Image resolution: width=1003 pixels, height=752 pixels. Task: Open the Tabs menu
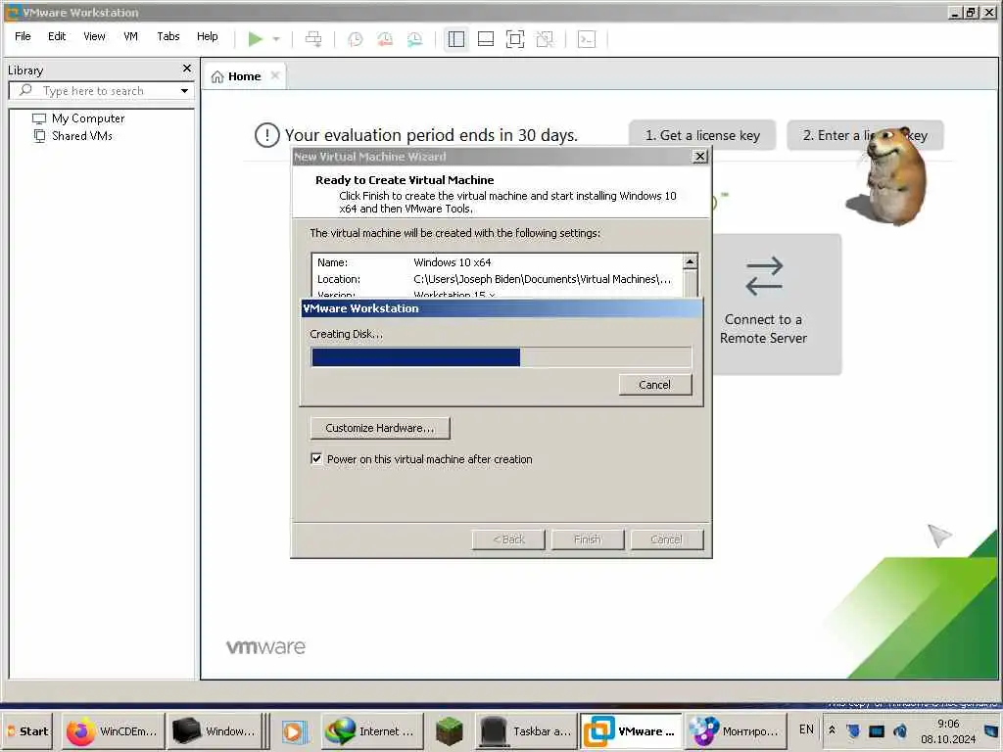[168, 36]
